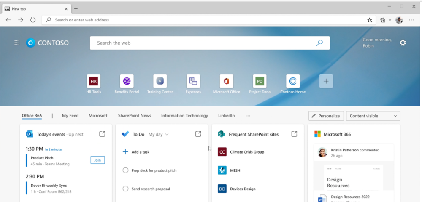Close the New tab browser tab
Viewport: 422px width, 202px height.
point(66,8)
